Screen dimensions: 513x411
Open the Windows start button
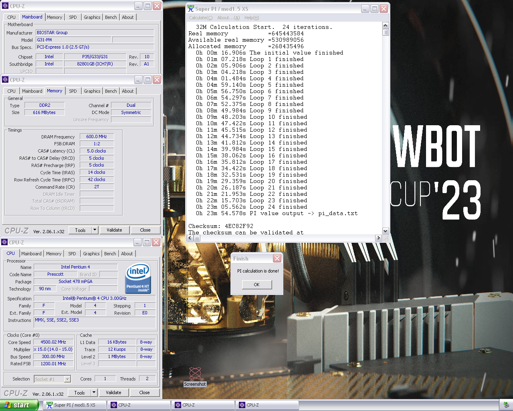[19, 405]
